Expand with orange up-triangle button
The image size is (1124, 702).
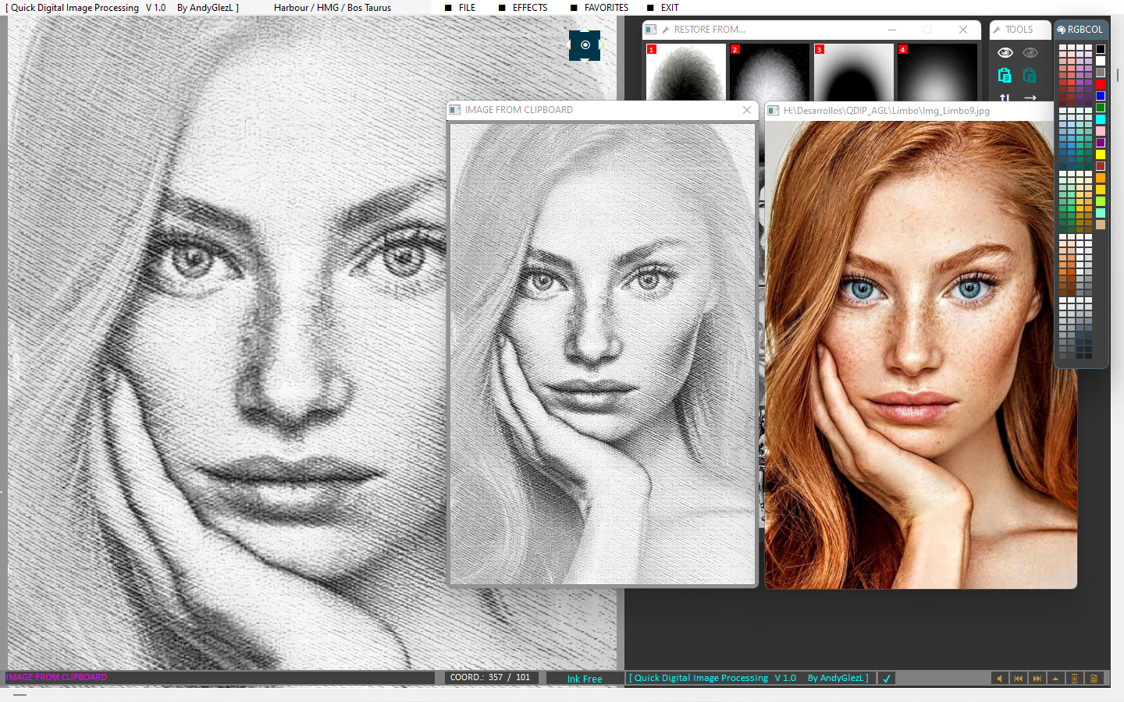pos(1055,679)
